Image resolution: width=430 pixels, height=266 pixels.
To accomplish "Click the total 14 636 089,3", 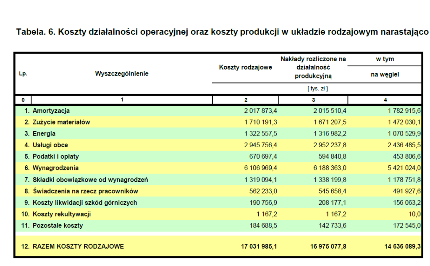I will tap(403, 247).
